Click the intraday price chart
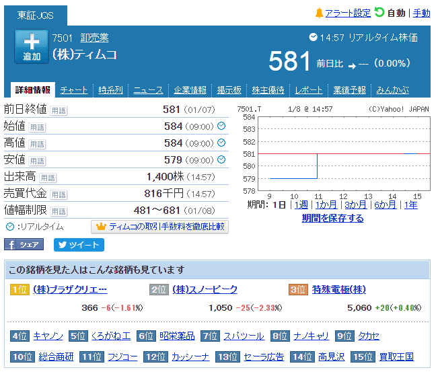Image resolution: width=438 pixels, height=374 pixels. (x=344, y=153)
